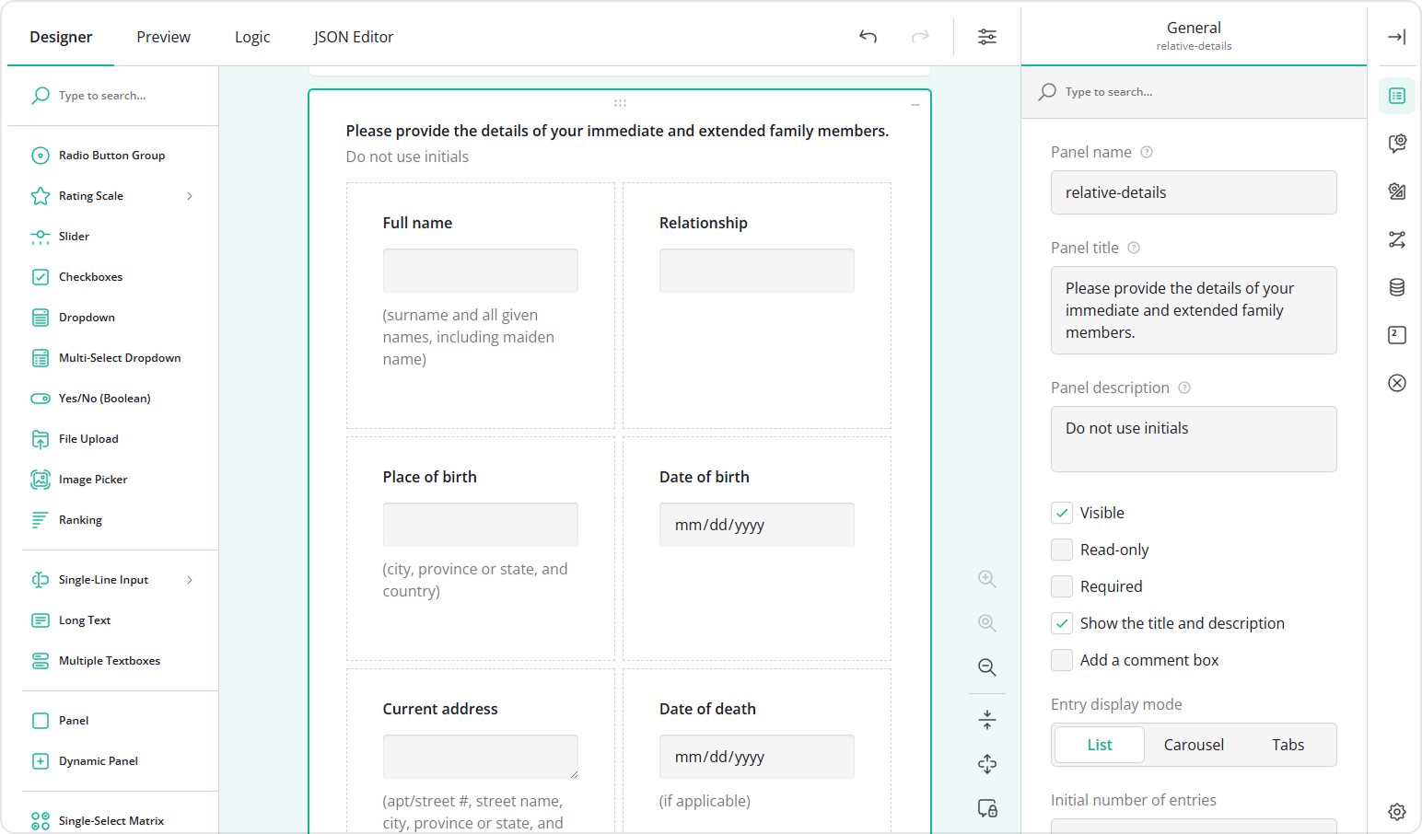Click the Undo arrow in the toolbar
The width and height of the screenshot is (1422, 834).
point(868,37)
